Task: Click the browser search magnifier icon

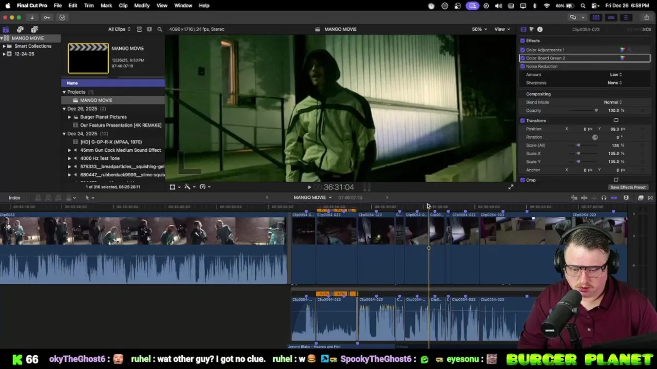Action: pos(160,29)
